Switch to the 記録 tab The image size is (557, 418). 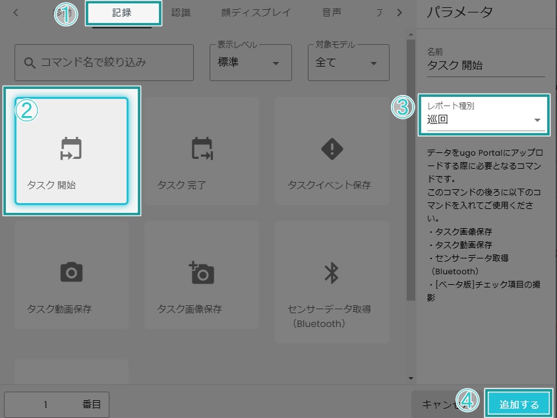pos(122,13)
